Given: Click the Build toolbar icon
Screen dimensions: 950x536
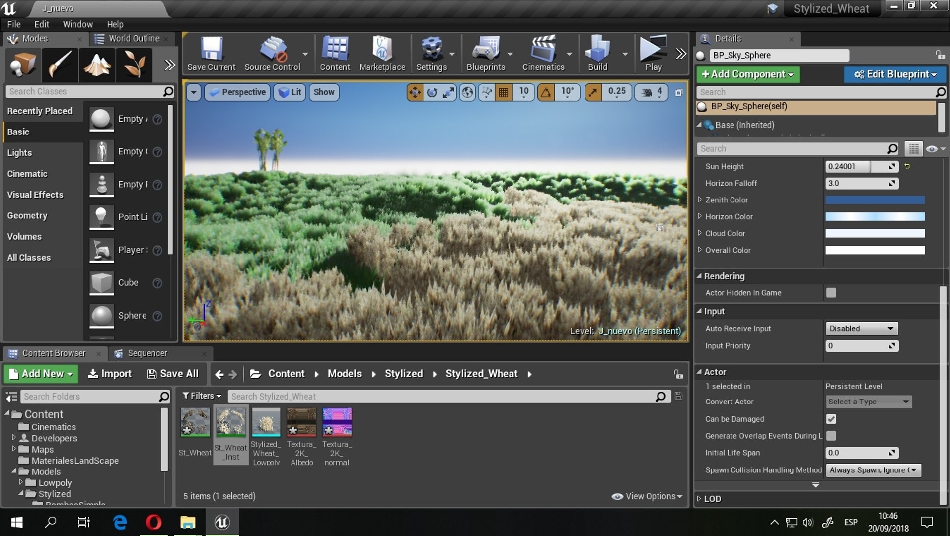Looking at the screenshot, I should [x=597, y=54].
